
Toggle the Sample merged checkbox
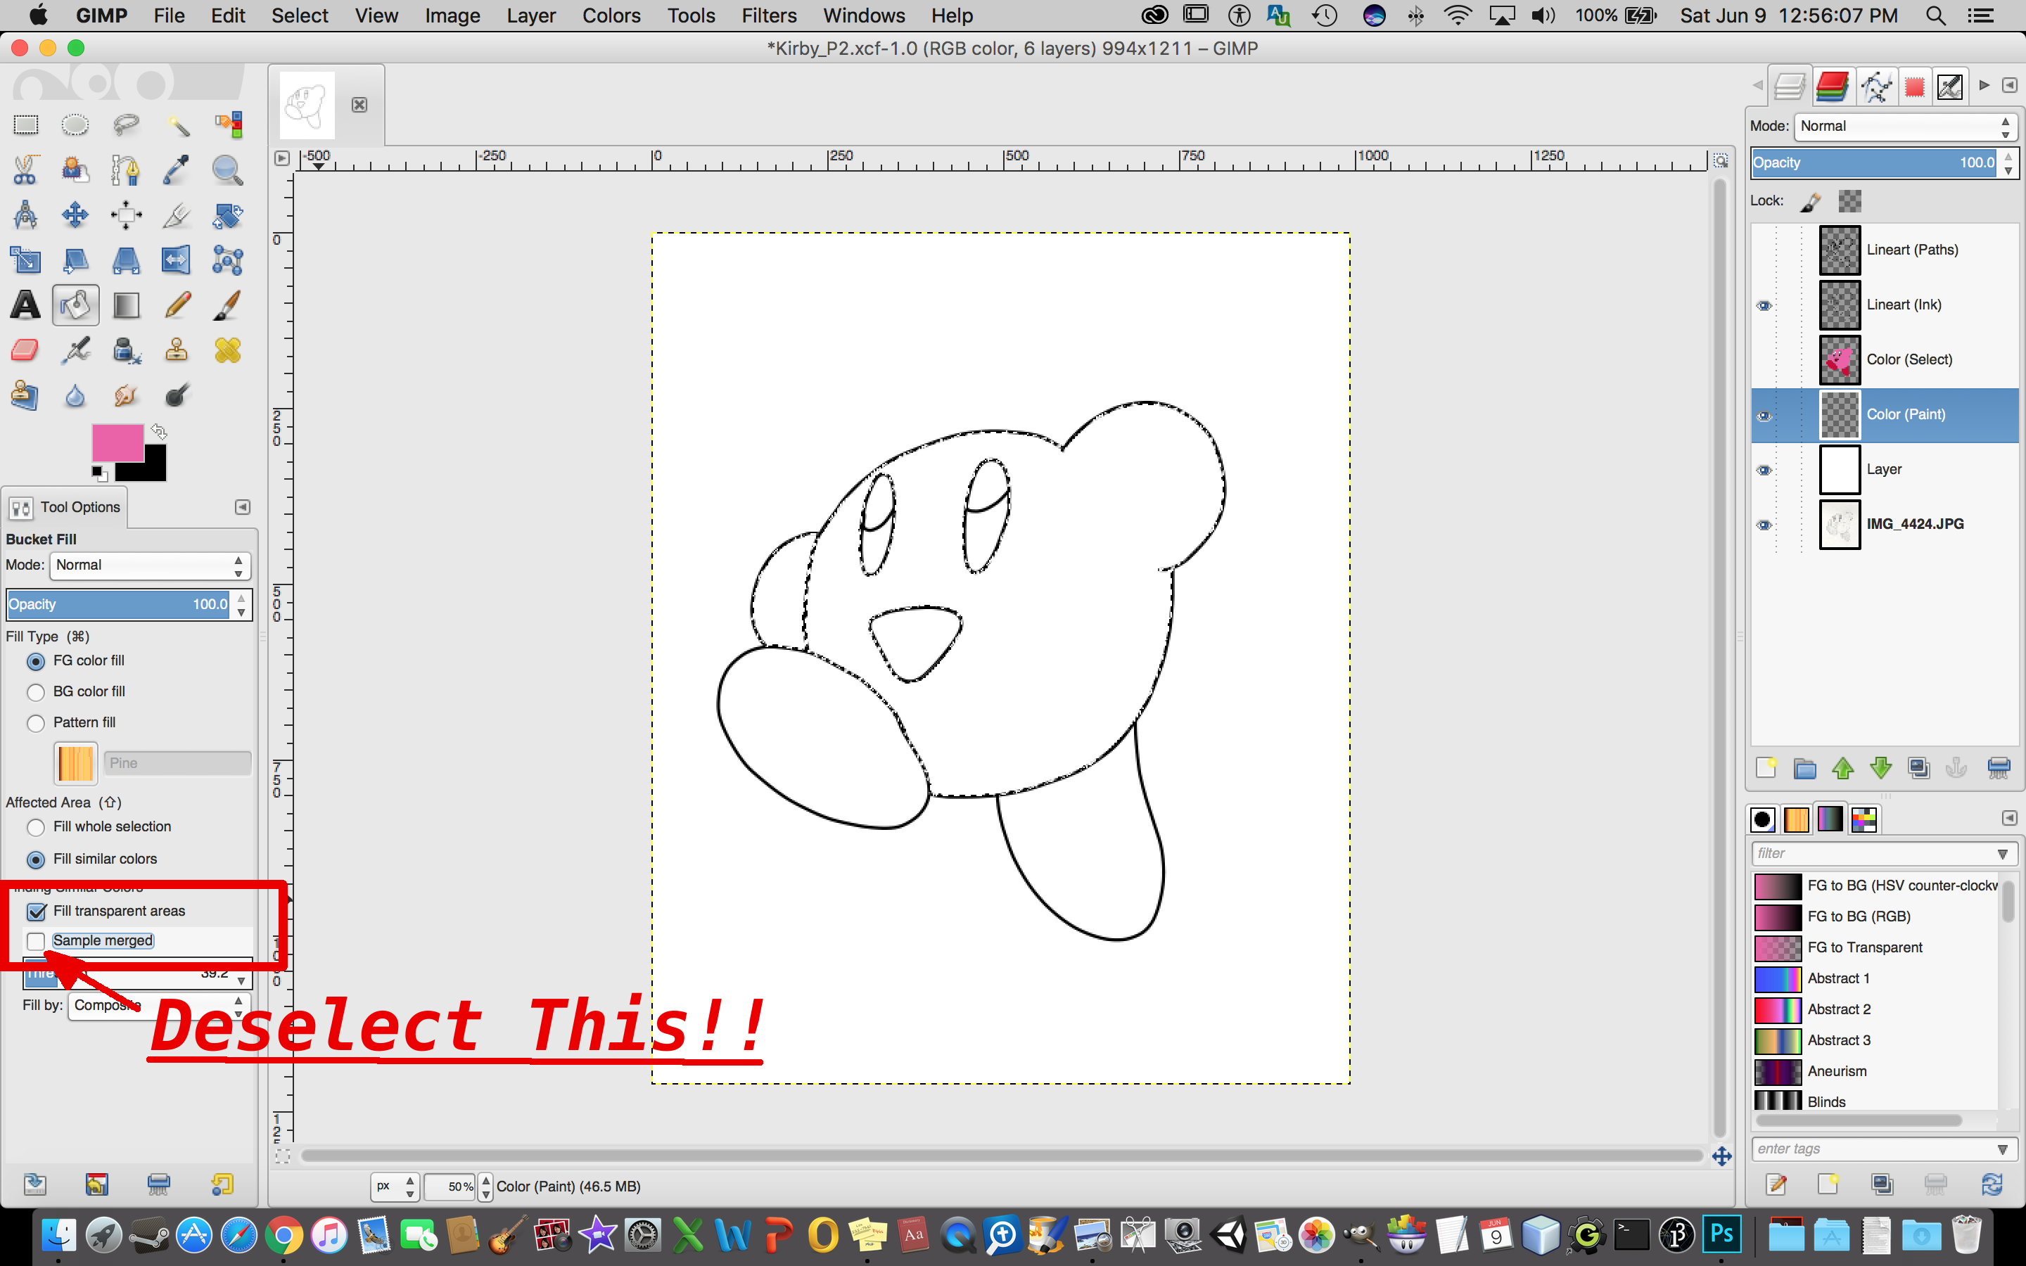(36, 941)
